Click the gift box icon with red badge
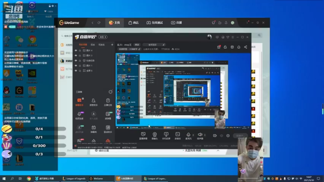 219,47
